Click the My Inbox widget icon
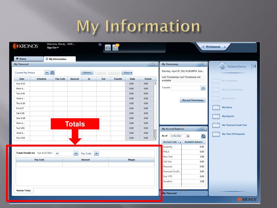The width and height of the screenshot is (277, 208). [x=216, y=107]
